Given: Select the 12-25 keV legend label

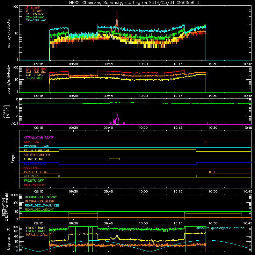Looking at the screenshot, I should click(35, 14).
